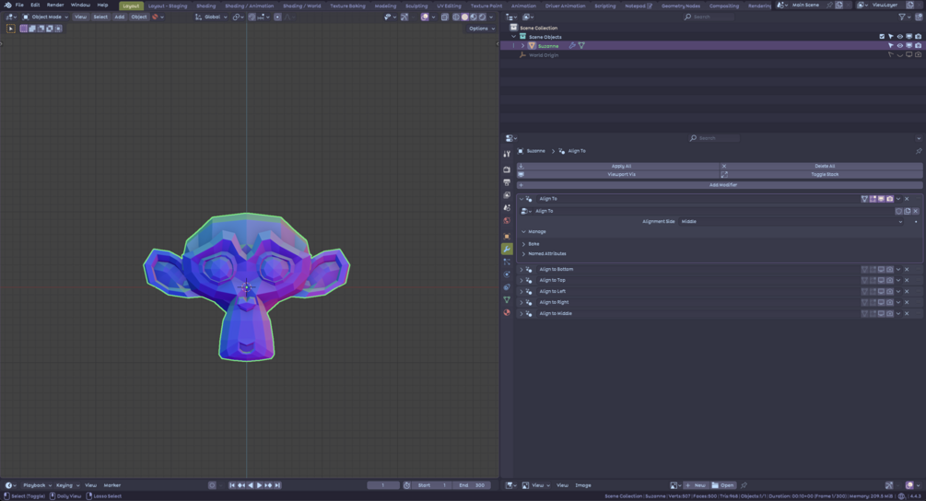926x501 pixels.
Task: Open the Modifiers wrench properties tab
Action: coord(507,249)
